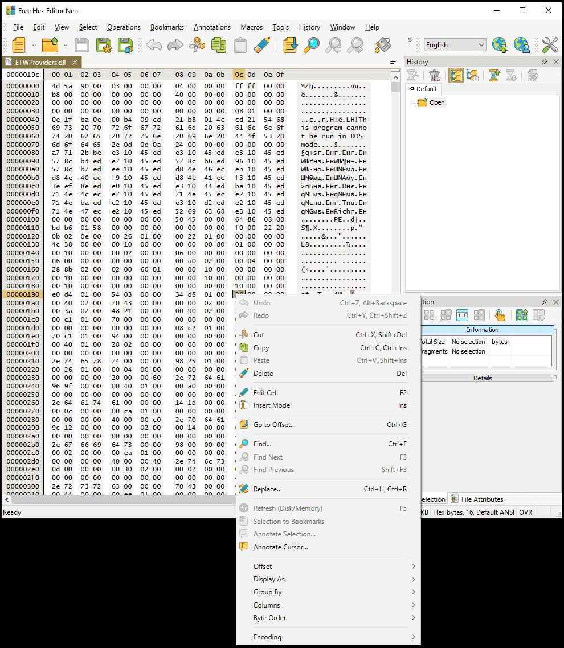564x648 pixels.
Task: Click the globe with user icon
Action: (521, 45)
